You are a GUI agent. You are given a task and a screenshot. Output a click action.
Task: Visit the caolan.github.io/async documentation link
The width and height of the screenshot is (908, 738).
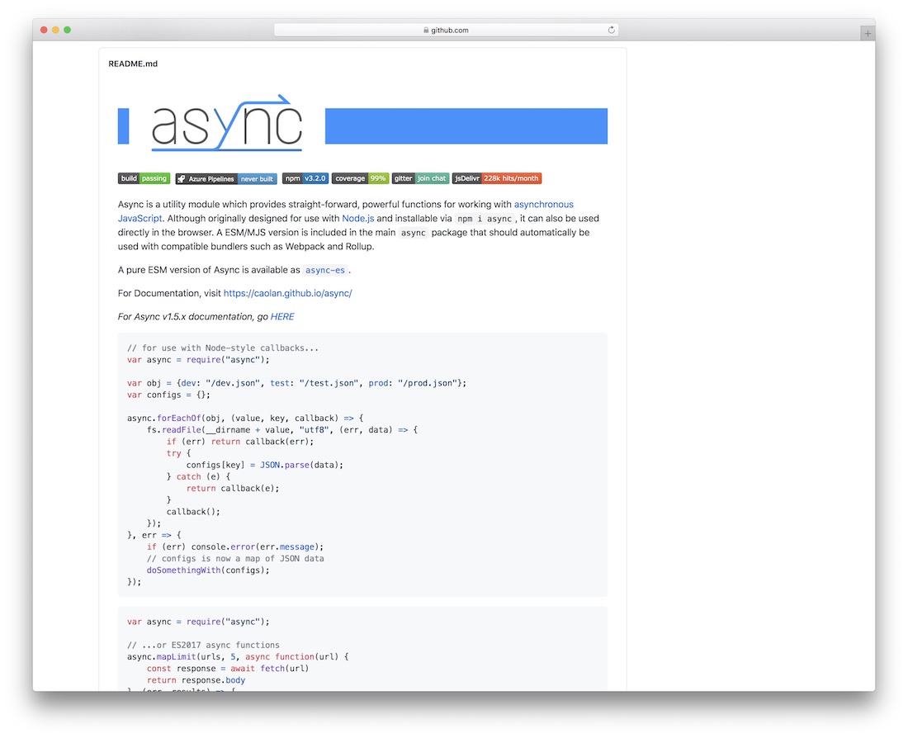click(288, 293)
